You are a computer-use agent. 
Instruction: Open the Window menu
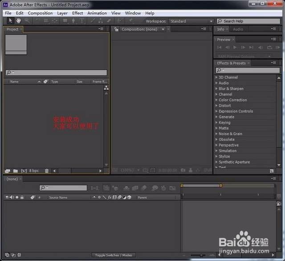coord(133,13)
